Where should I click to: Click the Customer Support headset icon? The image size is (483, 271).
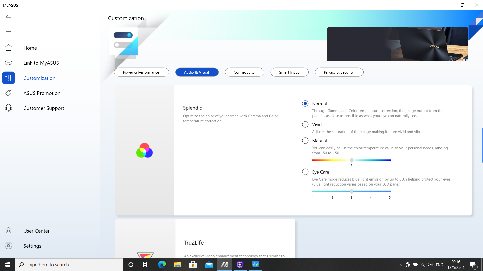pos(8,108)
